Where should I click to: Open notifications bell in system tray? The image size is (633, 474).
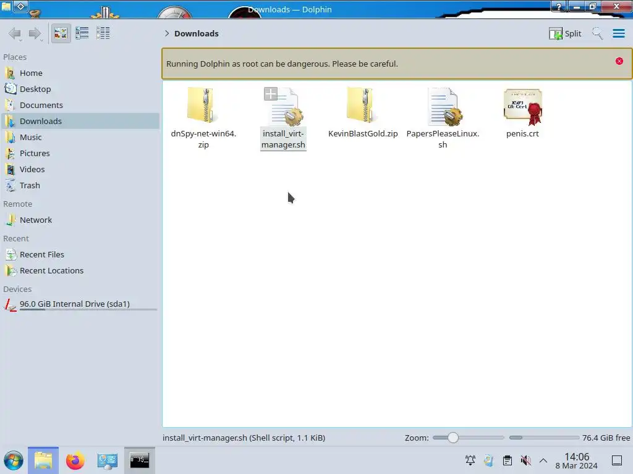(470, 460)
